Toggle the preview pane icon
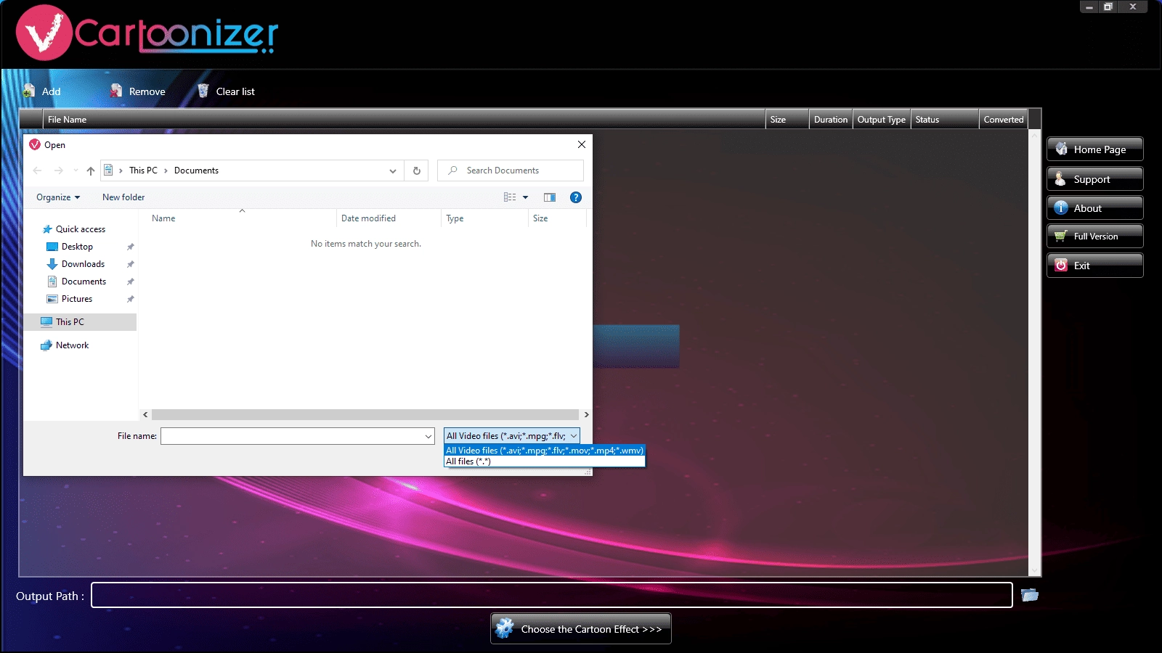Image resolution: width=1162 pixels, height=653 pixels. point(550,197)
